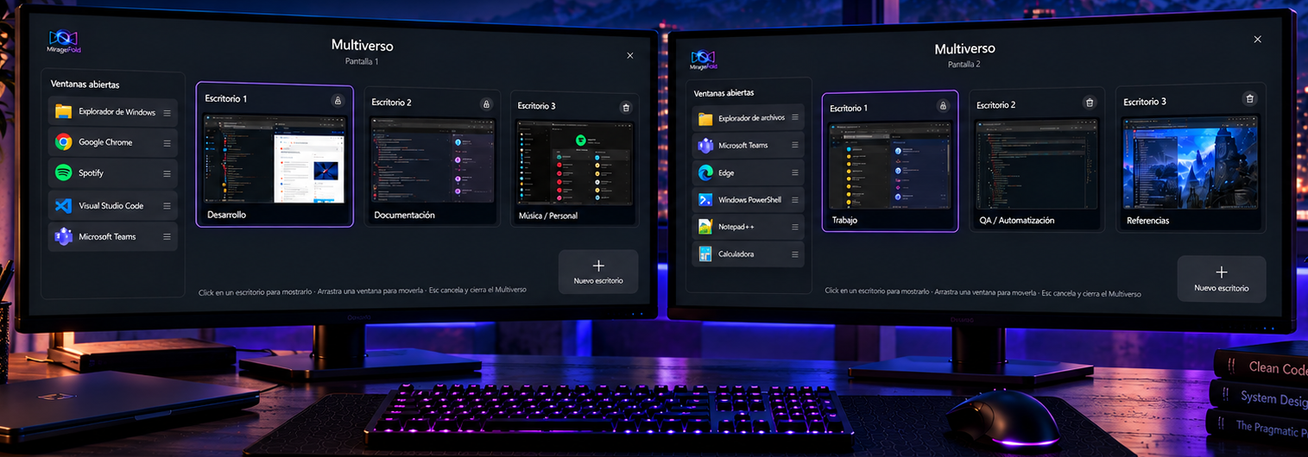Click the handle icon beside Visual Studio Code
1308x457 pixels.
(x=167, y=206)
